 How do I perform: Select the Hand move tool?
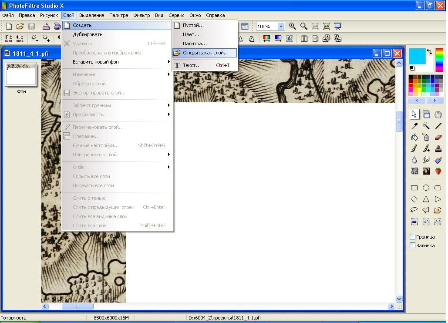438,114
